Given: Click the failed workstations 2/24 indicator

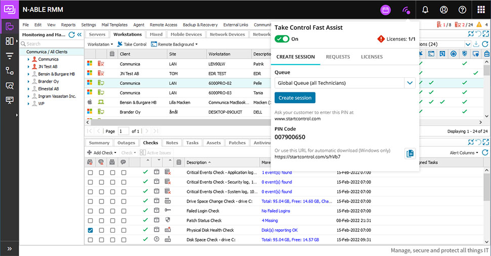Looking at the screenshot, I should point(464,24).
